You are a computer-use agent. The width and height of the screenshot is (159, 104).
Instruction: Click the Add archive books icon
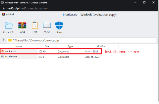pos(22,25)
